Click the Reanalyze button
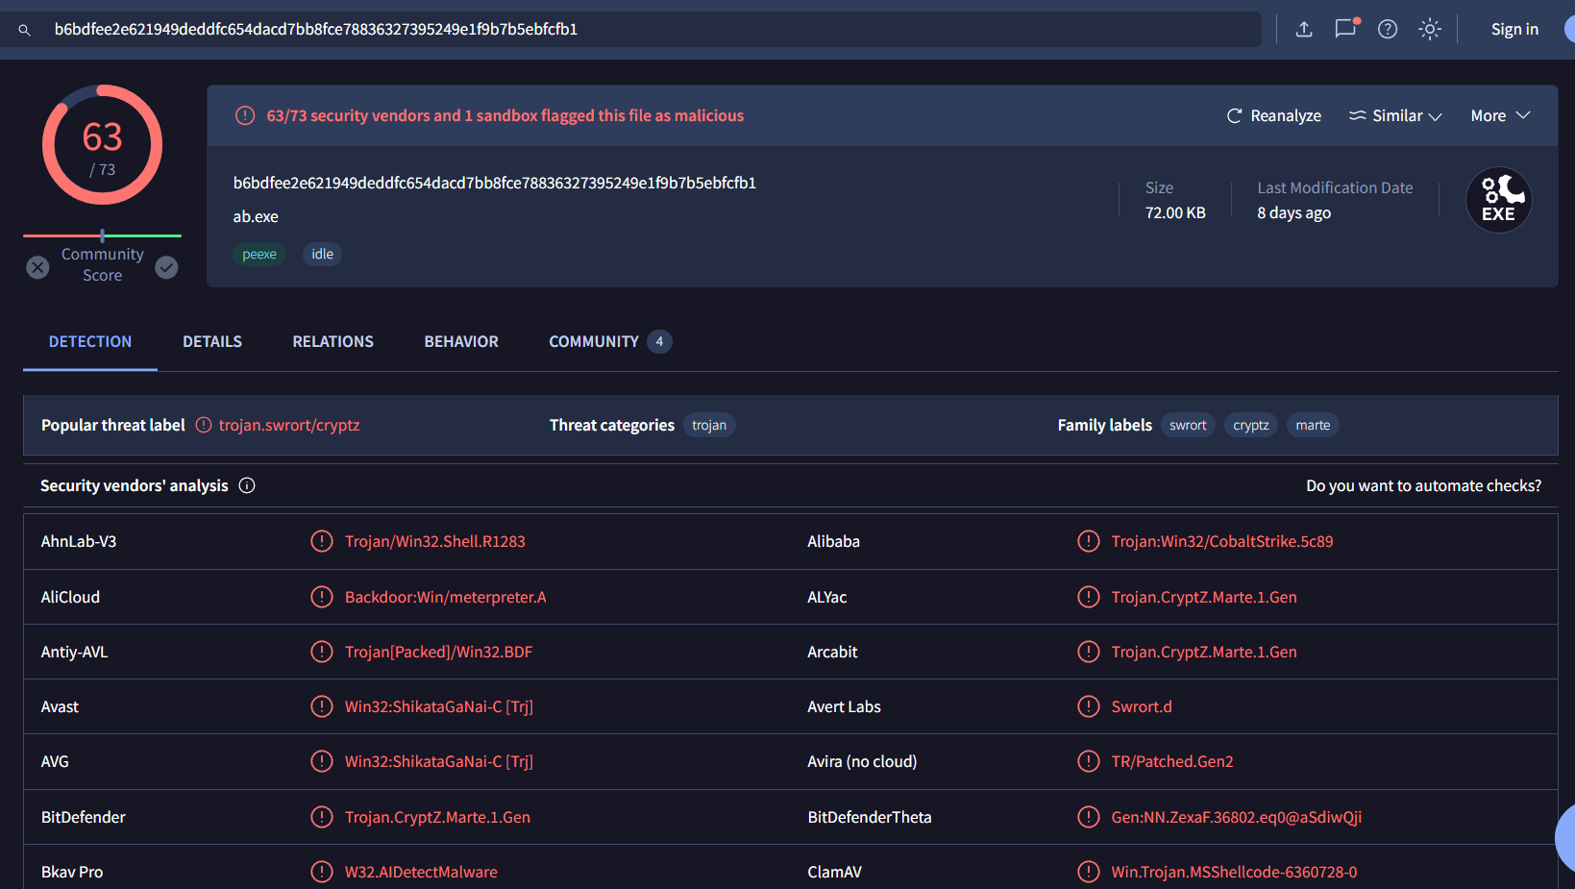Viewport: 1575px width, 889px height. point(1274,115)
